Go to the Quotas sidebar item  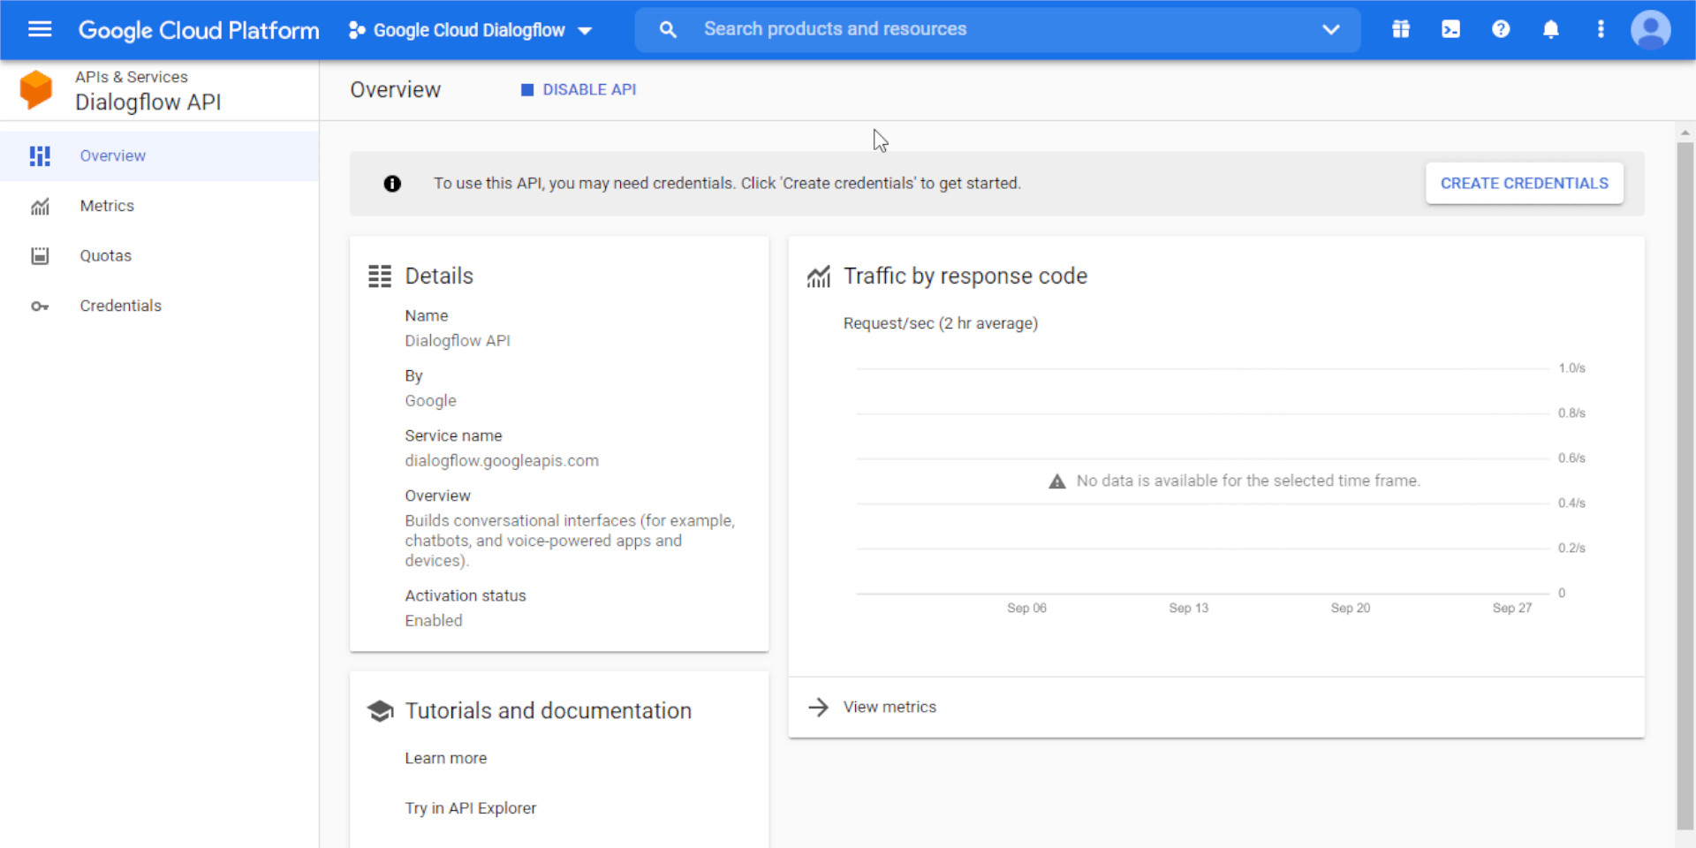click(106, 256)
